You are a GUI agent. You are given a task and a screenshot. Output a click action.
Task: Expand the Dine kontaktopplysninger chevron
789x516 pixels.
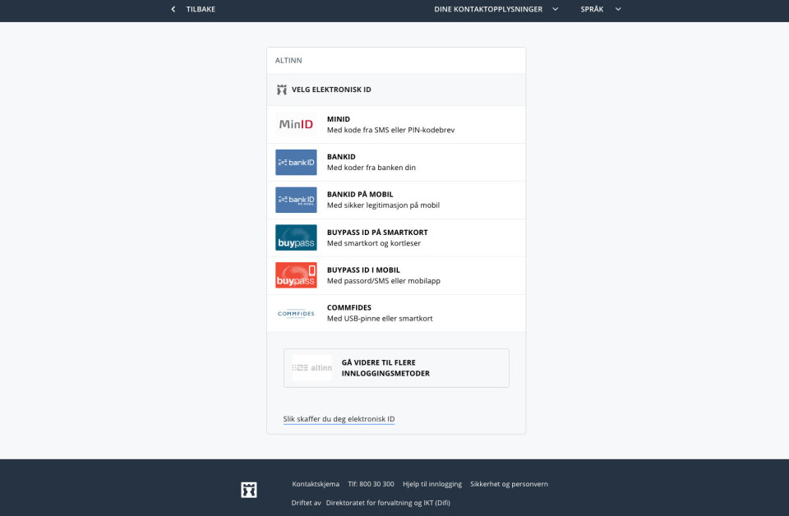(x=556, y=9)
